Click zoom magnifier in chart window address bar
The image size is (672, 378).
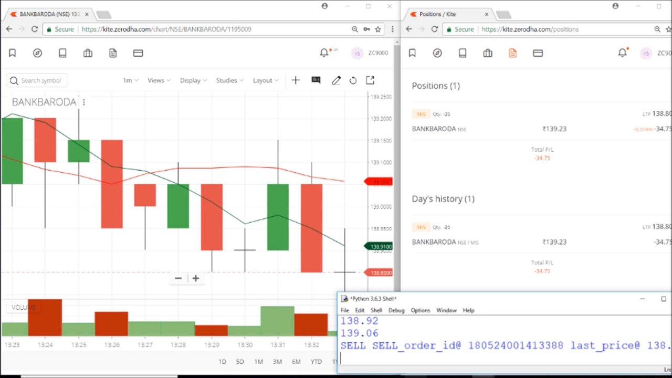tap(355, 29)
